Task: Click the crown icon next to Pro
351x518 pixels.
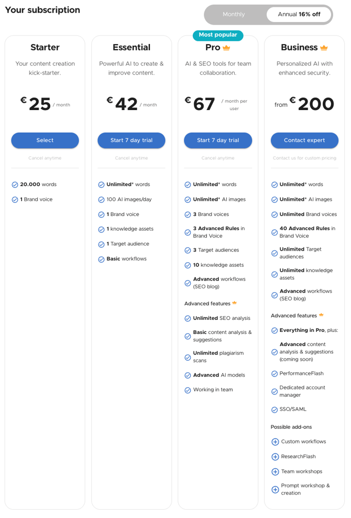Action: point(226,48)
